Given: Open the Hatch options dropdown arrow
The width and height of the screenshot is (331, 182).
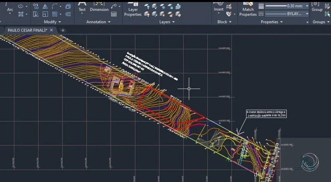Looking at the screenshot, I should click(26, 14).
